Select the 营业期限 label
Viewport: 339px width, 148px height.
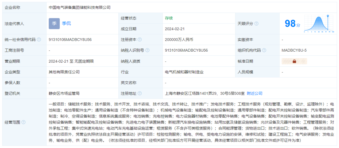pos(12,61)
